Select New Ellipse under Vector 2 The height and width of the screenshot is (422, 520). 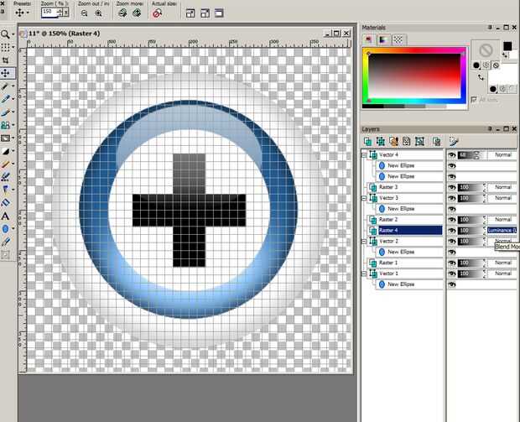(x=409, y=253)
